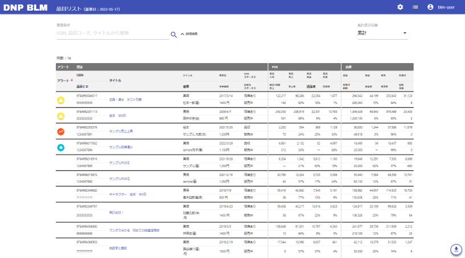The width and height of the screenshot is (465, 258).
Task: Click the DNP BLM logo
Action: [26, 9]
